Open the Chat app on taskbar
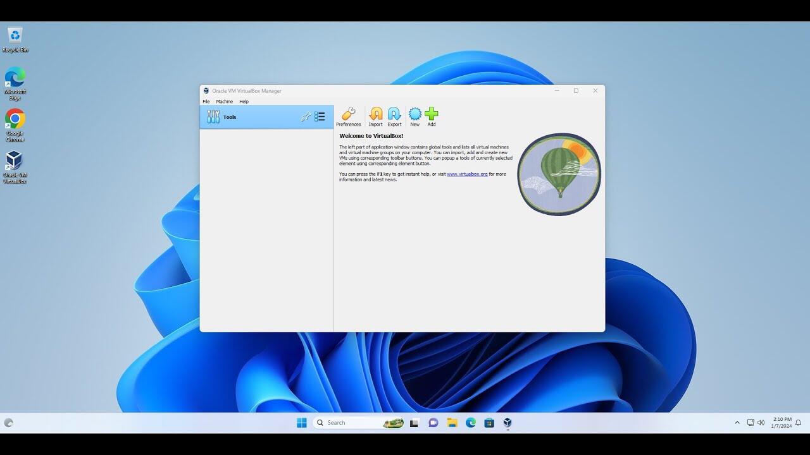810x455 pixels. click(x=433, y=423)
